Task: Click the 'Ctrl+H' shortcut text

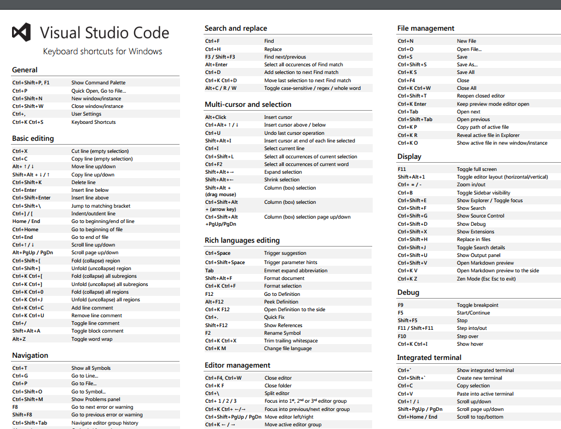Action: pyautogui.click(x=213, y=49)
